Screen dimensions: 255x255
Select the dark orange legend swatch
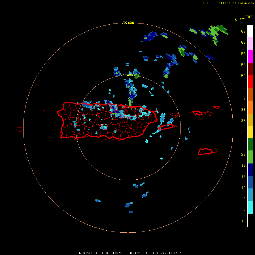click(250, 94)
